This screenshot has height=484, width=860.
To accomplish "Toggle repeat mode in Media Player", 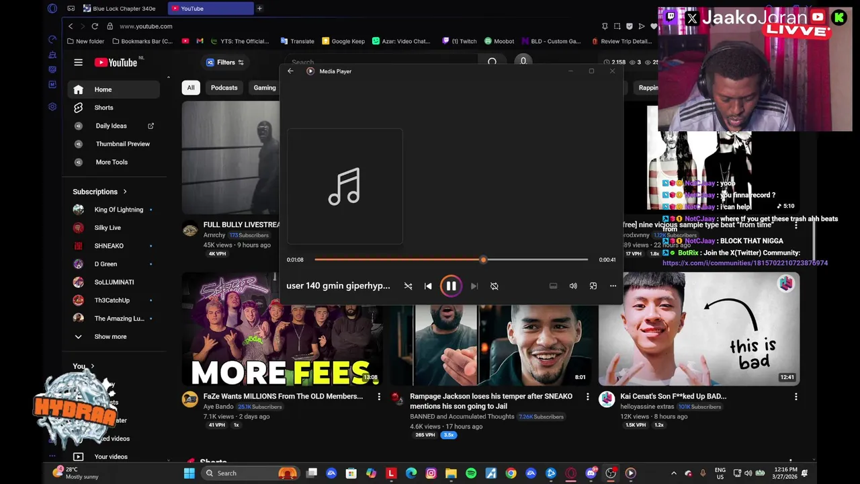I will (x=494, y=286).
